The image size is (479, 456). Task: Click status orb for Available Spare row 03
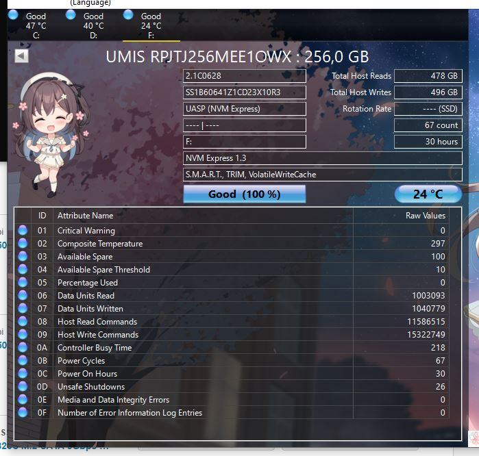(x=23, y=256)
